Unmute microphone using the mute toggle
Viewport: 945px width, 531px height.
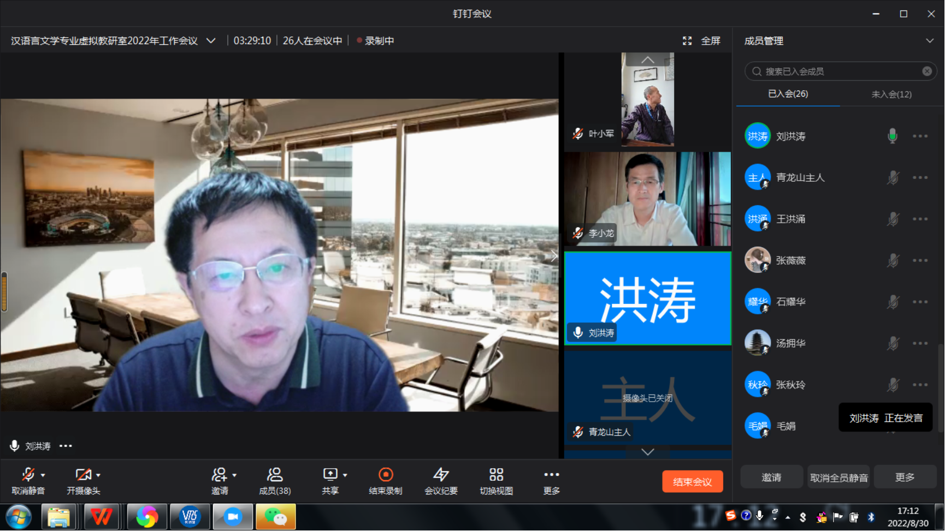(x=27, y=475)
